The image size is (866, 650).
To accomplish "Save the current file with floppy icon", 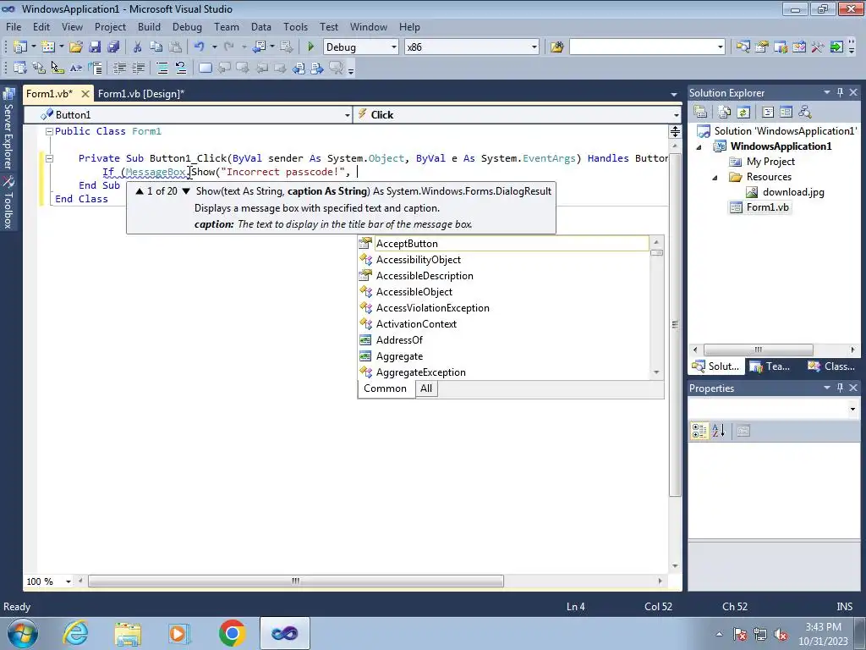I will point(95,47).
